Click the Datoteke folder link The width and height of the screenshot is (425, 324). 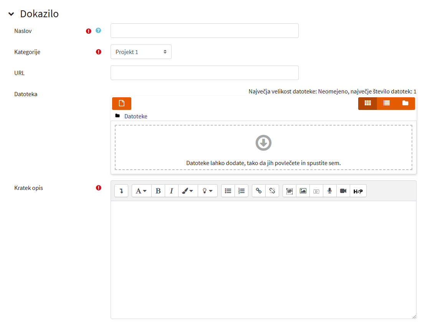[136, 116]
